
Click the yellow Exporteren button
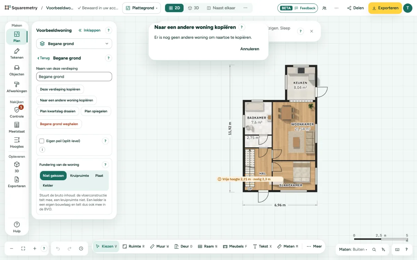(x=385, y=8)
